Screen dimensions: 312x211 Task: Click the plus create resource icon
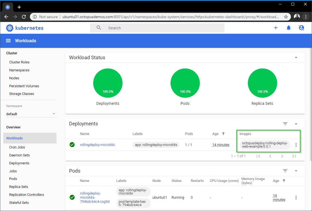pyautogui.click(x=276, y=28)
